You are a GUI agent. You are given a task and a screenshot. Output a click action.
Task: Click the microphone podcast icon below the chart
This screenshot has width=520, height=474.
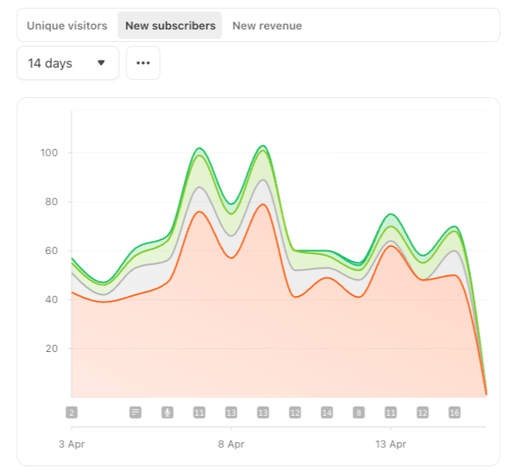click(167, 413)
